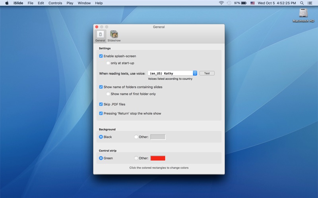This screenshot has height=198, width=318.
Task: Open the US flag input menu
Action: tap(252, 3)
